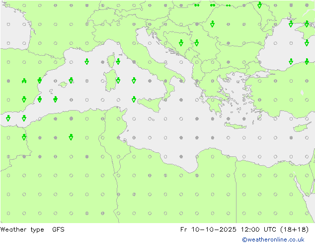Click the island of Crete
315x244 pixels.
[235, 125]
